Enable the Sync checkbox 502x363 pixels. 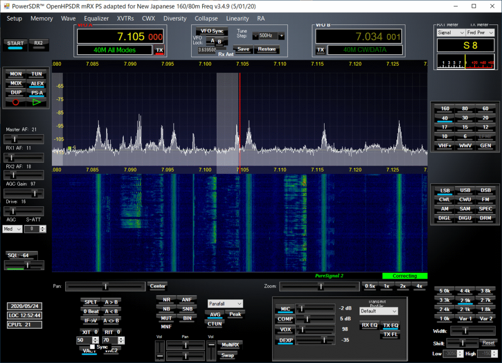[92, 347]
